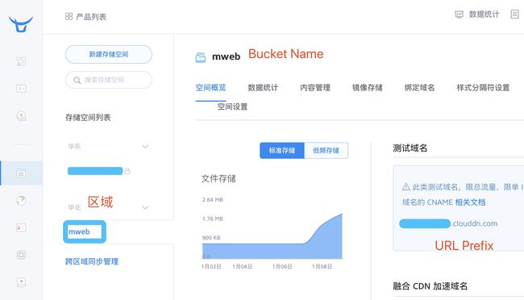
Task: Switch to 标准存储 view
Action: pos(282,151)
